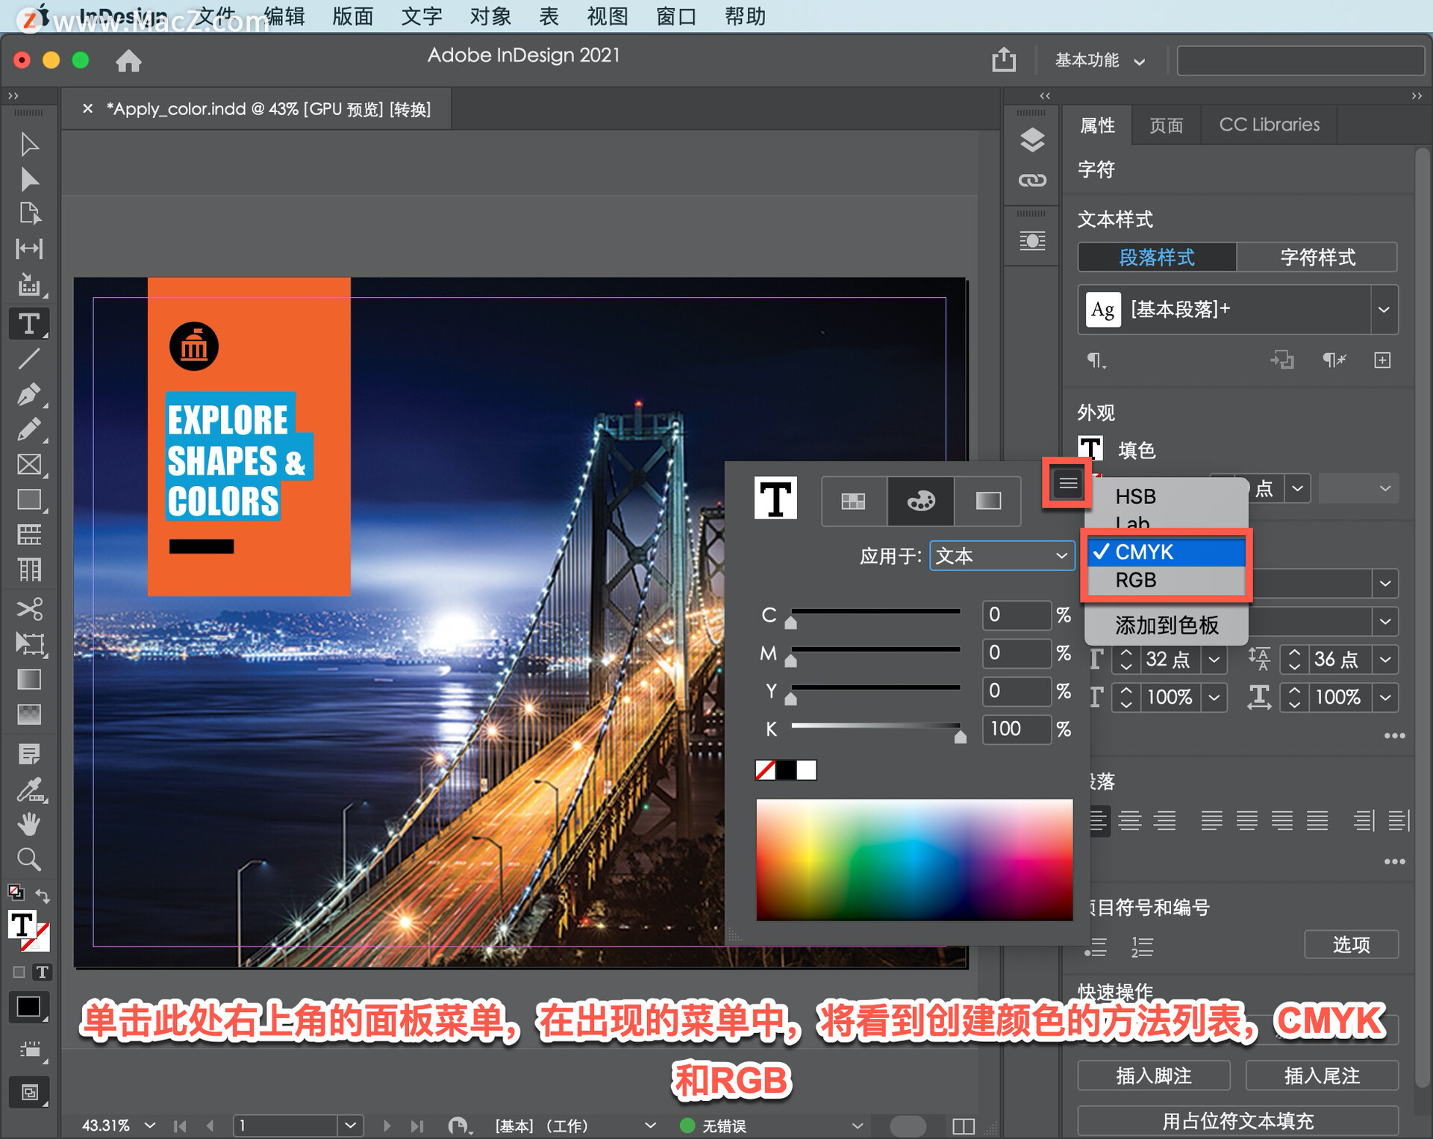The width and height of the screenshot is (1433, 1139).
Task: Select the Eyedropper tool in toolbar
Action: pos(29,788)
